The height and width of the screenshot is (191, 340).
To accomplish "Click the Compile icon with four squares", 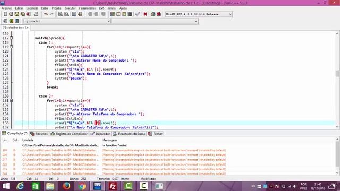I will pos(113,14).
